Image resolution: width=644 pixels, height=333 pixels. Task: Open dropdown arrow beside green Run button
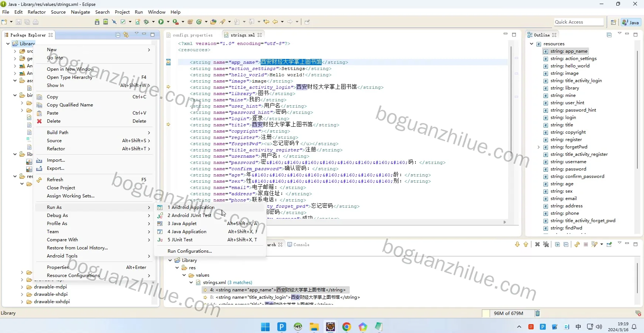point(168,22)
